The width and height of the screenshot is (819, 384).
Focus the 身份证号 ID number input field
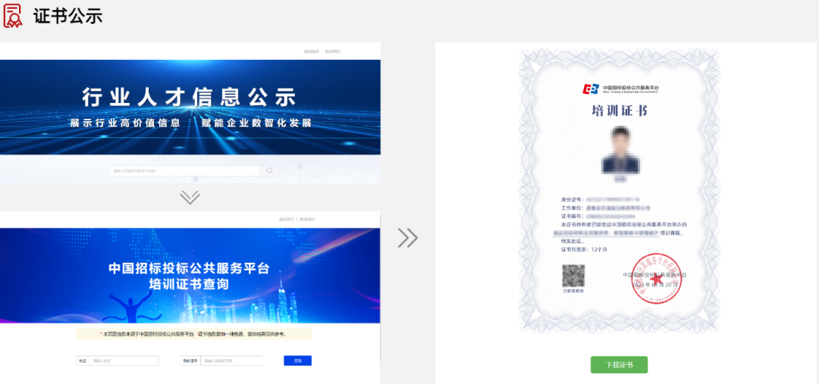pyautogui.click(x=231, y=361)
